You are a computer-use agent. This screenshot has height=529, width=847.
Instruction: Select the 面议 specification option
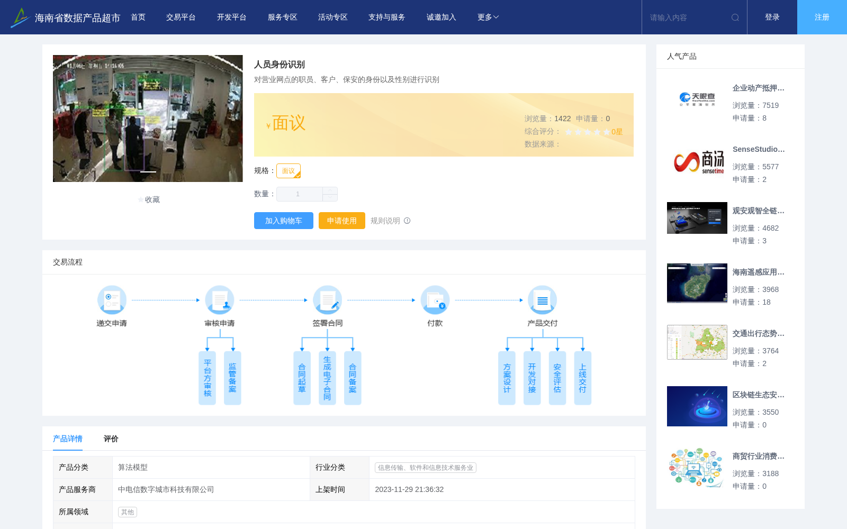[x=289, y=171]
